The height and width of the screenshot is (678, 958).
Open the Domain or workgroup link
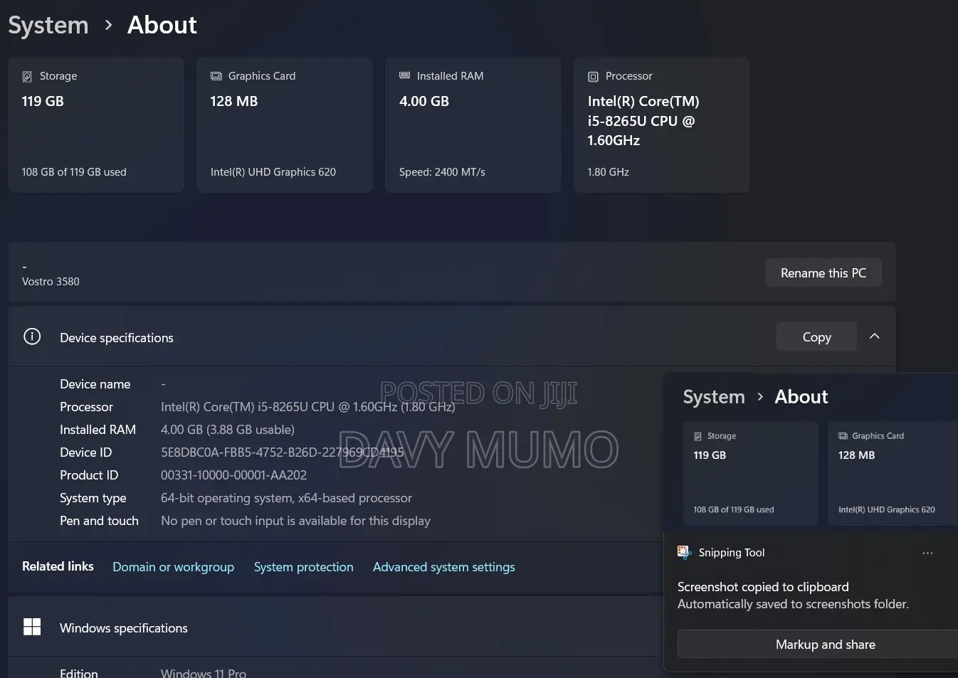[173, 567]
